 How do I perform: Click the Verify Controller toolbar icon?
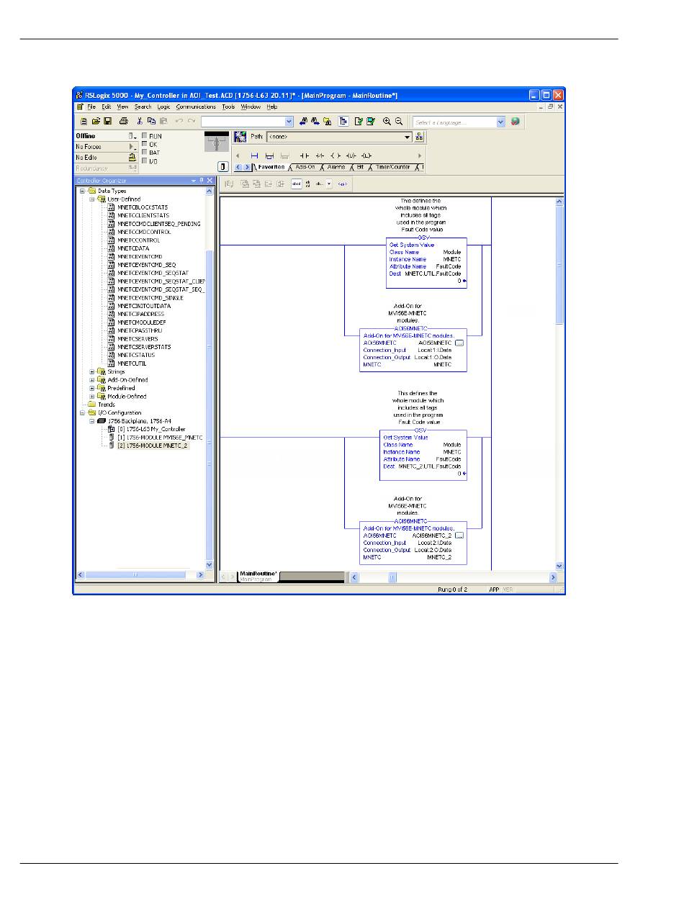[370, 122]
